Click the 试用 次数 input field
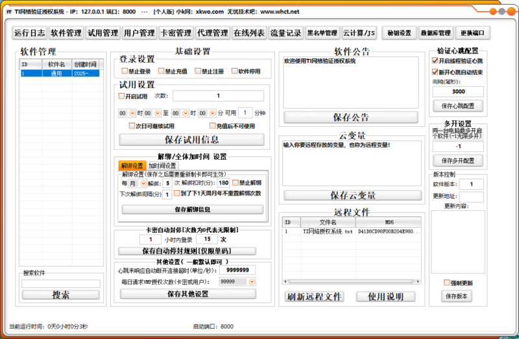The height and width of the screenshot is (339, 519). coord(218,96)
